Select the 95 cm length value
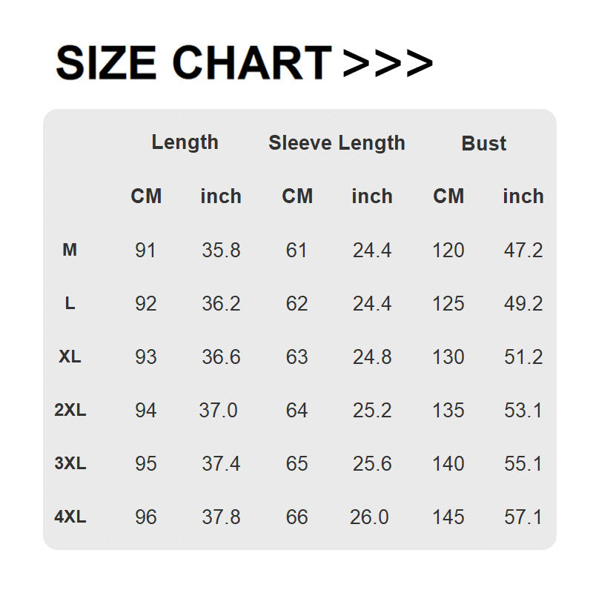 click(x=146, y=464)
